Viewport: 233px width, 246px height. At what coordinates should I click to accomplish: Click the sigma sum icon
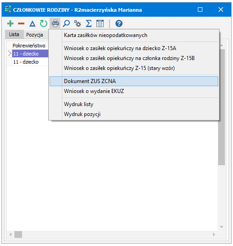pos(89,23)
